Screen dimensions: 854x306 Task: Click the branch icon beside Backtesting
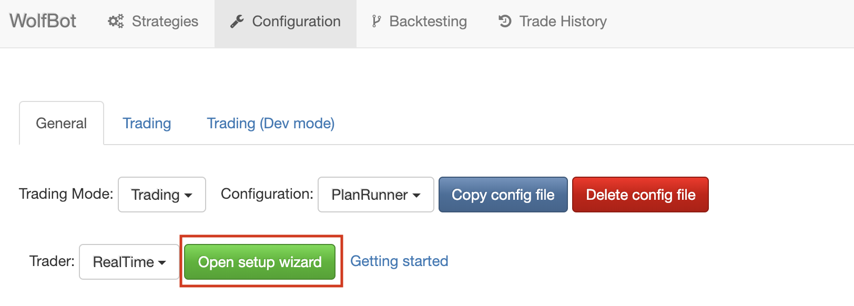pos(376,21)
